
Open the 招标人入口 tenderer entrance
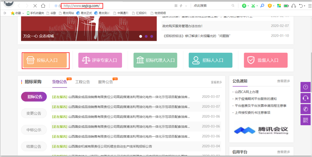point(211,60)
